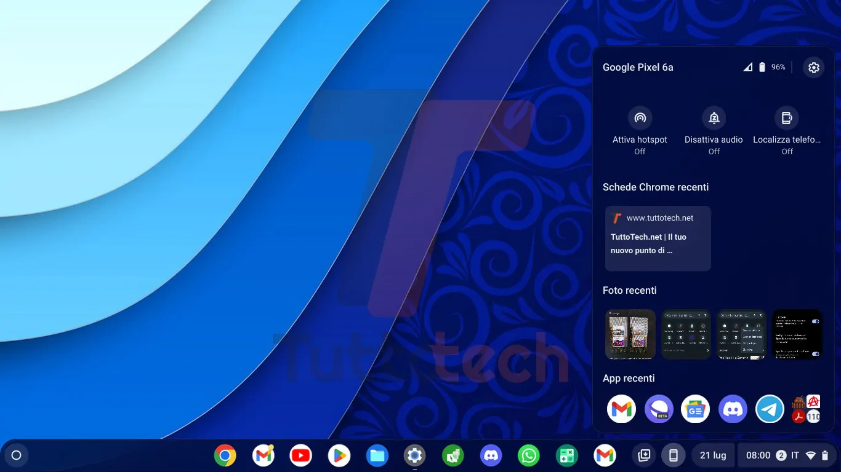Open WhatsApp from the shelf
This screenshot has height=472, width=841.
pyautogui.click(x=529, y=455)
